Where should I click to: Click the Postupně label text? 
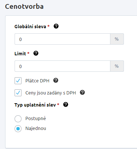pos(36,119)
